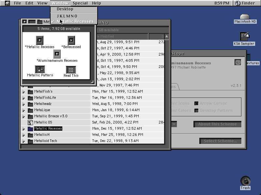Viewport: 261px width, 195px height.
Task: Choose the checked Metallic Recesses item in the Window menu
Action: point(74,21)
